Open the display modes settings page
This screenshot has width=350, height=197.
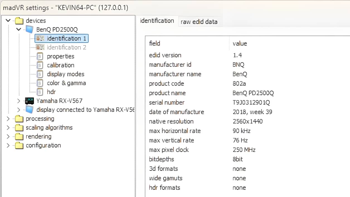pos(65,74)
